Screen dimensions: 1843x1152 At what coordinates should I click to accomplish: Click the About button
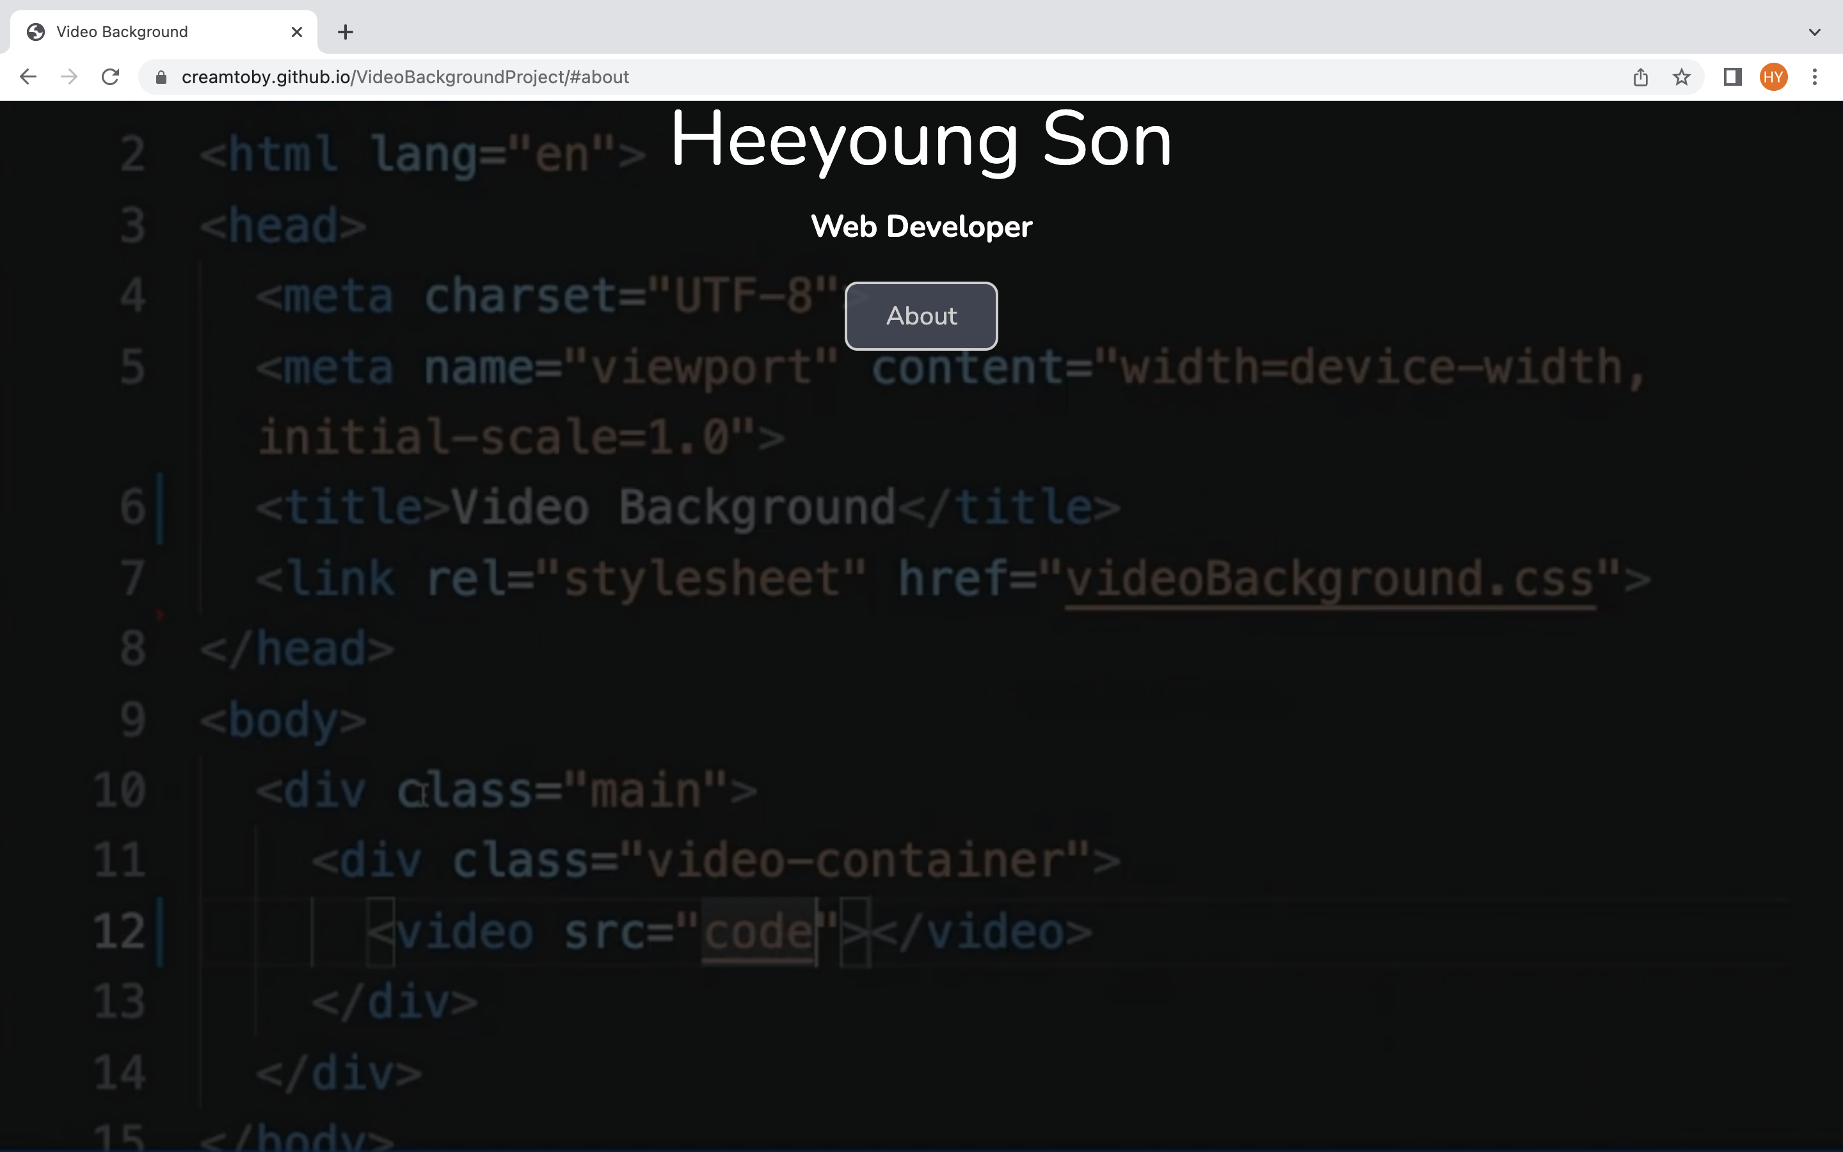point(921,316)
